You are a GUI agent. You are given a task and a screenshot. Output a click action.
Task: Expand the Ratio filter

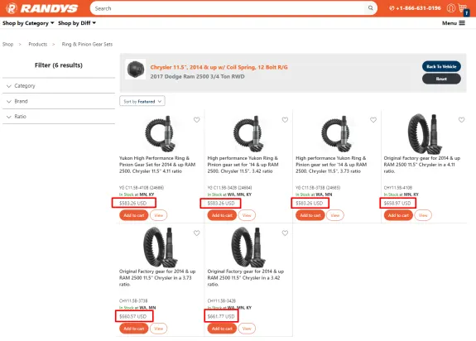pyautogui.click(x=59, y=117)
